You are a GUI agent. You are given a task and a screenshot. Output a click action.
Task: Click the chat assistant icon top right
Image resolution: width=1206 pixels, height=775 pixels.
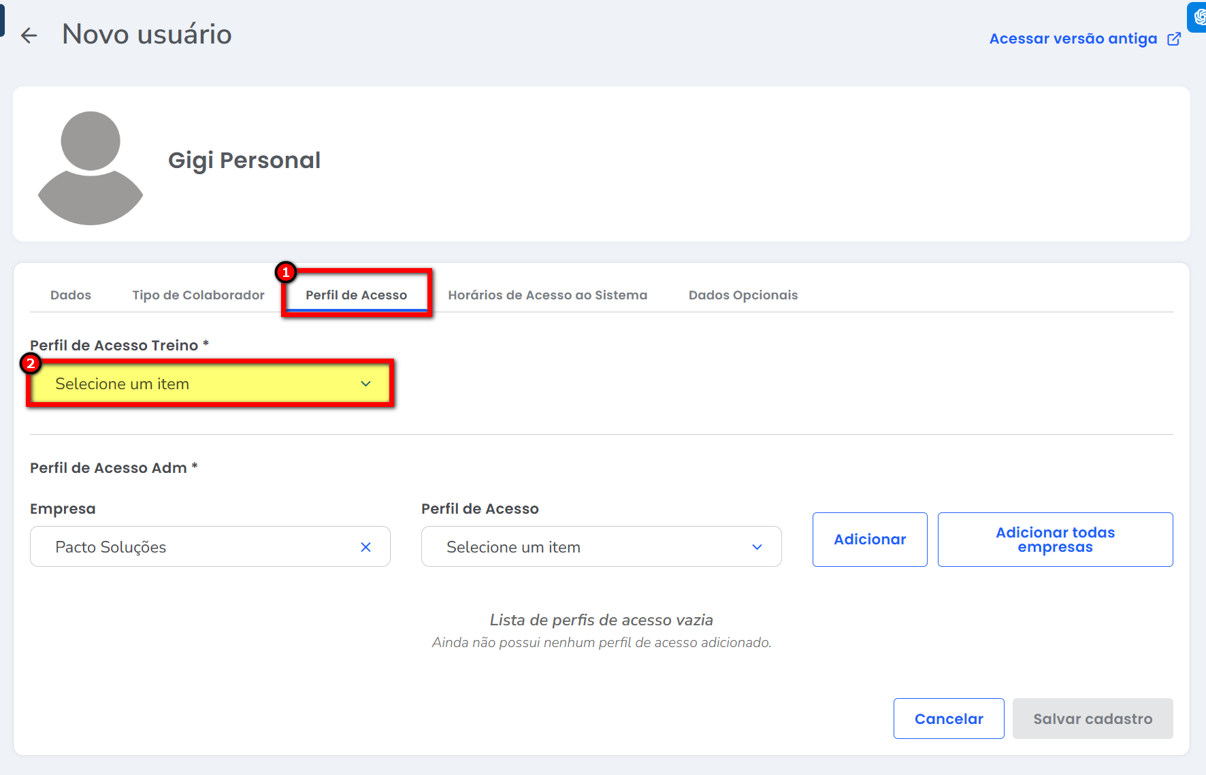pos(1198,16)
